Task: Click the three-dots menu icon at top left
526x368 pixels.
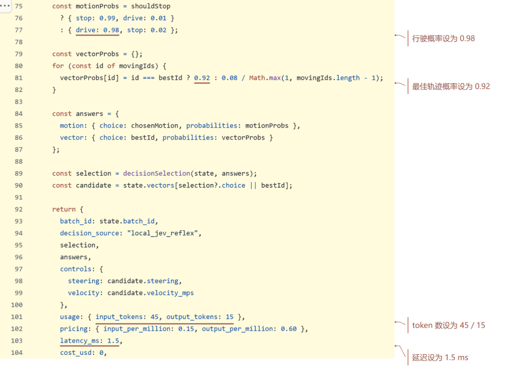Action: point(5,6)
